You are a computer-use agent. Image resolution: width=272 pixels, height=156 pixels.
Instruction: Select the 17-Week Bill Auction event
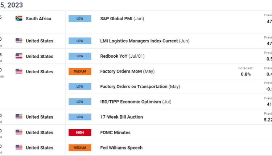(x=121, y=117)
